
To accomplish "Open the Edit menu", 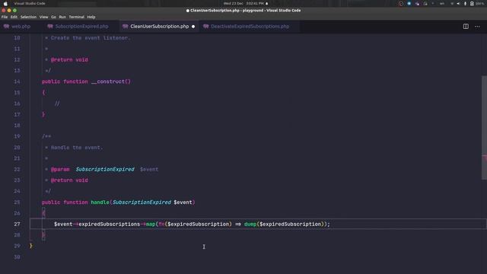I will (14, 17).
